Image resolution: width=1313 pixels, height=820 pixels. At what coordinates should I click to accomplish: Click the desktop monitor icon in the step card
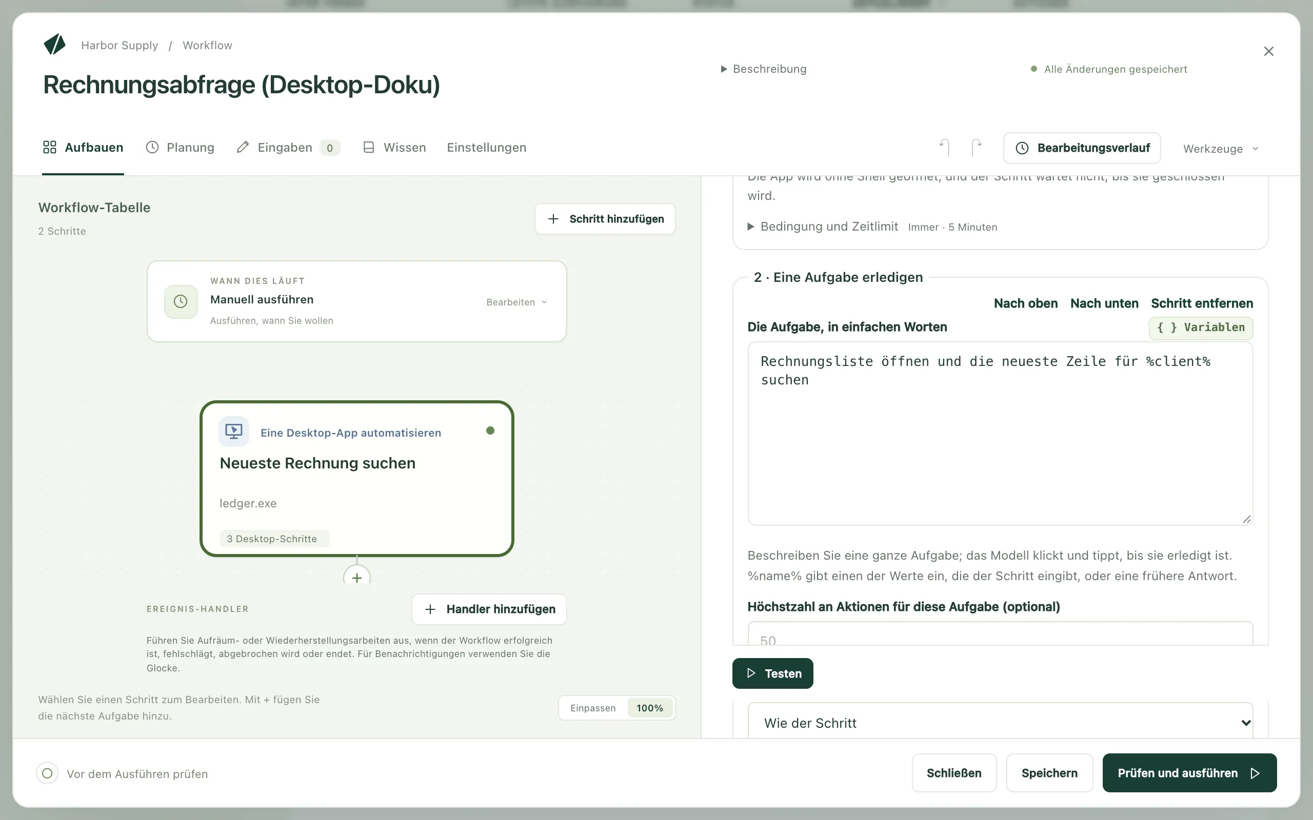click(x=234, y=432)
